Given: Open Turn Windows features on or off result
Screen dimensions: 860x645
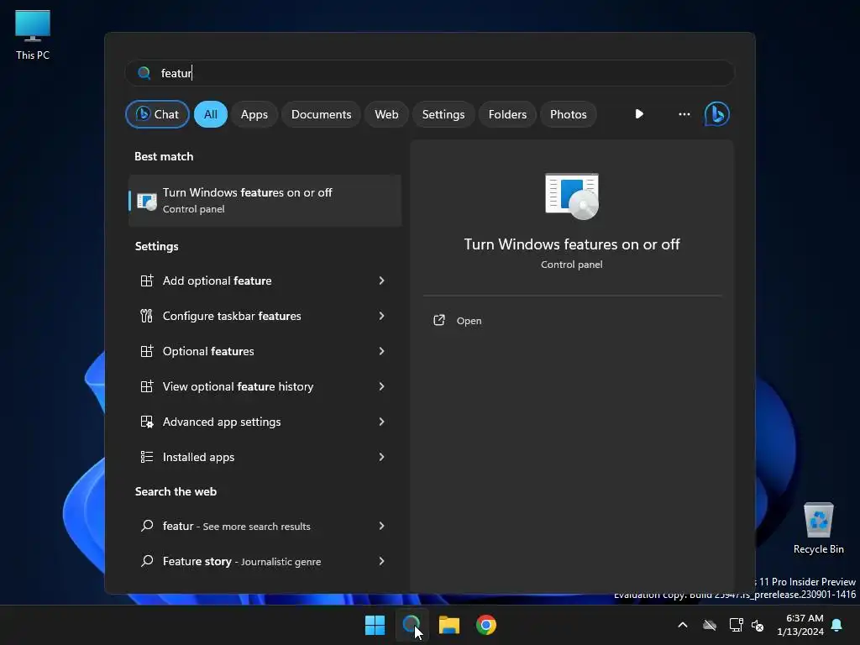Looking at the screenshot, I should pyautogui.click(x=265, y=201).
